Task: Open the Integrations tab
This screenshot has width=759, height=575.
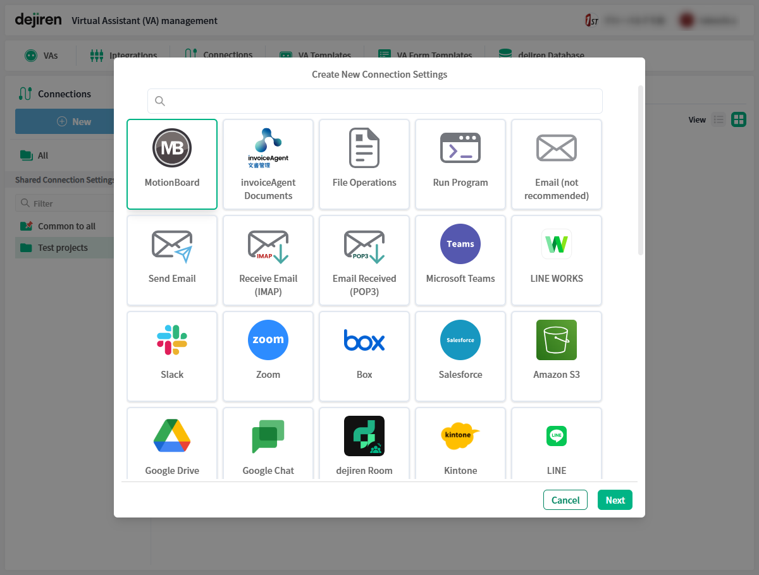Action: (123, 56)
